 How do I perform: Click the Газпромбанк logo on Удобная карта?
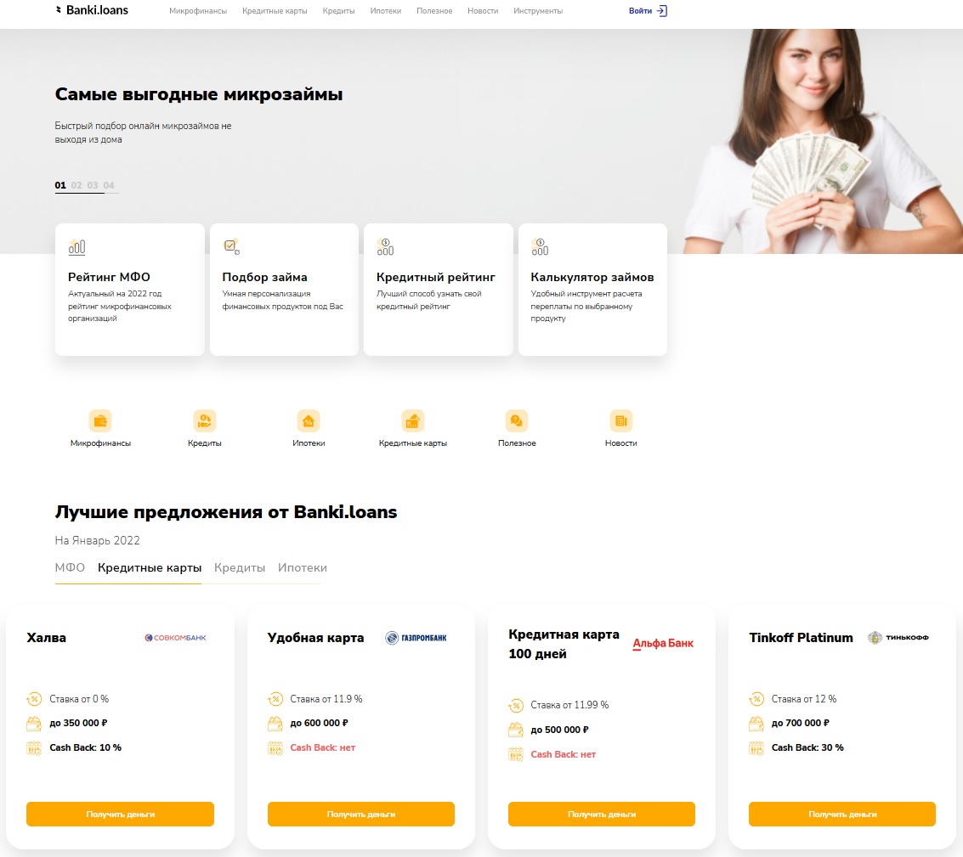click(x=416, y=638)
